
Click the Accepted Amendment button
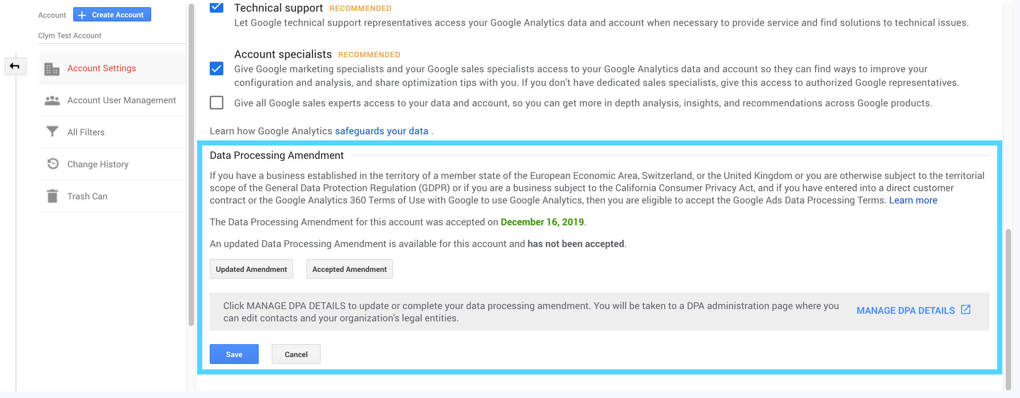point(349,269)
